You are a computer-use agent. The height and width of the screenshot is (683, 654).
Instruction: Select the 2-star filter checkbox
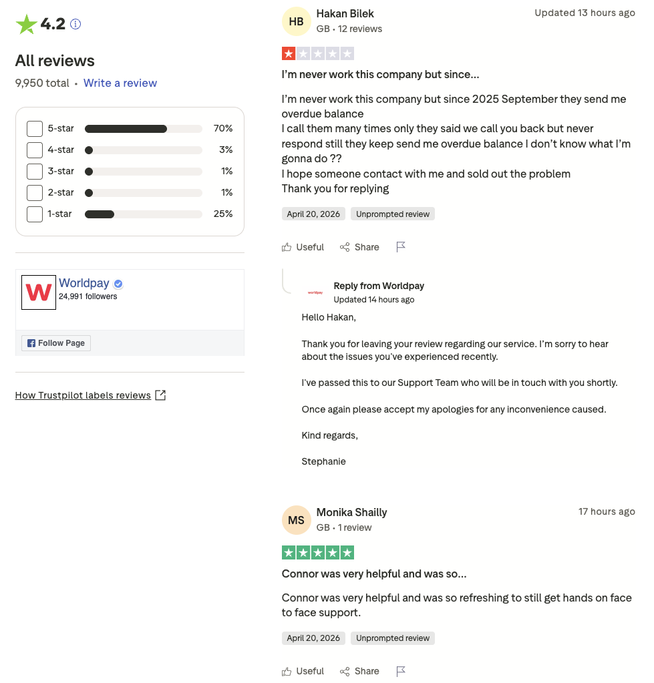click(x=35, y=192)
